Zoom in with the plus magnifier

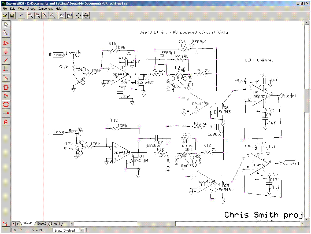30,16
